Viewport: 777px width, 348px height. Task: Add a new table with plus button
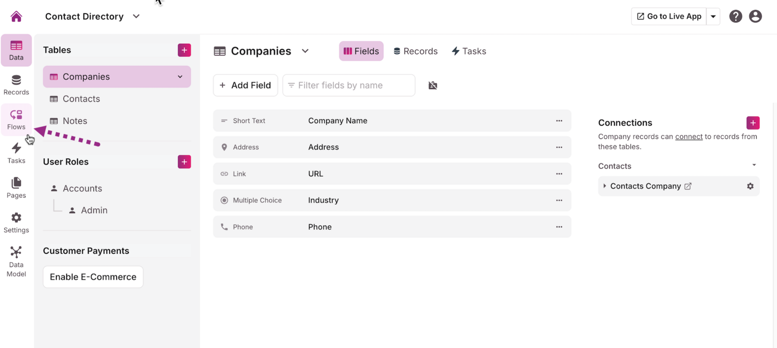click(x=184, y=50)
